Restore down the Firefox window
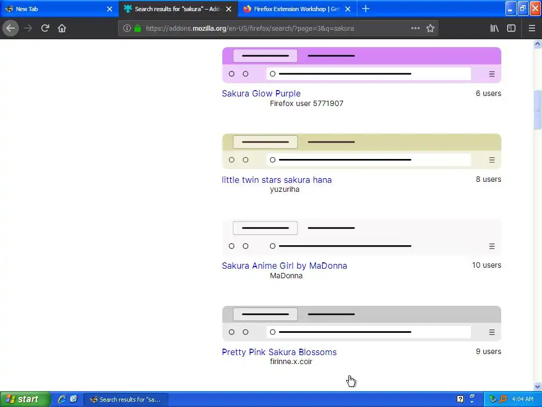The height and width of the screenshot is (407, 542). pyautogui.click(x=522, y=8)
